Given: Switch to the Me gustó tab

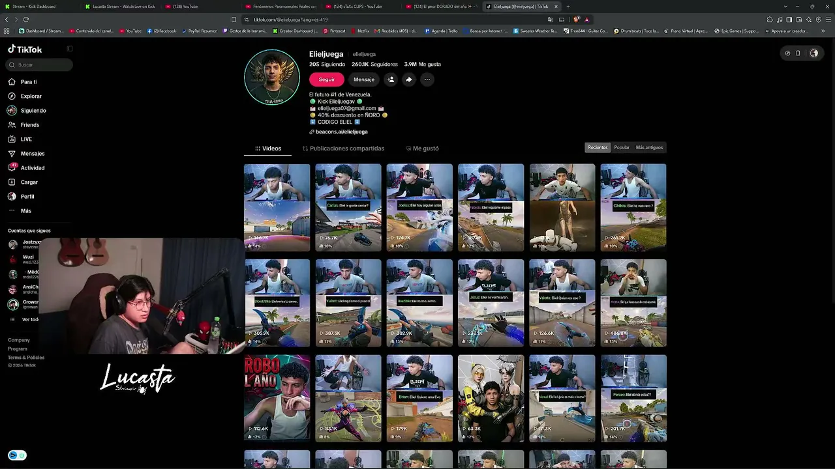Looking at the screenshot, I should [x=422, y=149].
